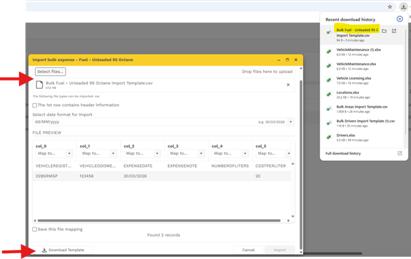Cancel the bulk expense import
Screen dimensions: 411x259
(x=248, y=250)
